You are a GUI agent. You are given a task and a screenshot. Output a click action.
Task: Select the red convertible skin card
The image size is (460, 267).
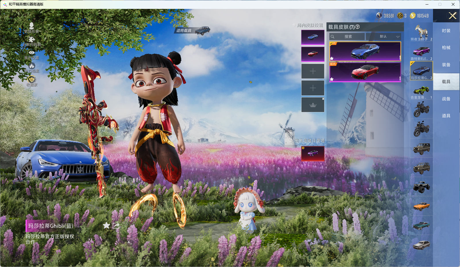[365, 72]
